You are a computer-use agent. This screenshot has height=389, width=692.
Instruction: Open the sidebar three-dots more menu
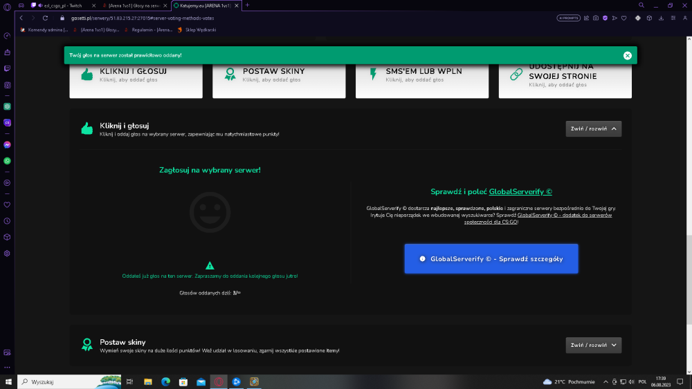[7, 367]
